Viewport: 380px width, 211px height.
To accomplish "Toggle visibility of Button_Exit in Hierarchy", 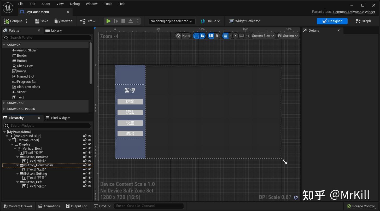I will click(90, 182).
